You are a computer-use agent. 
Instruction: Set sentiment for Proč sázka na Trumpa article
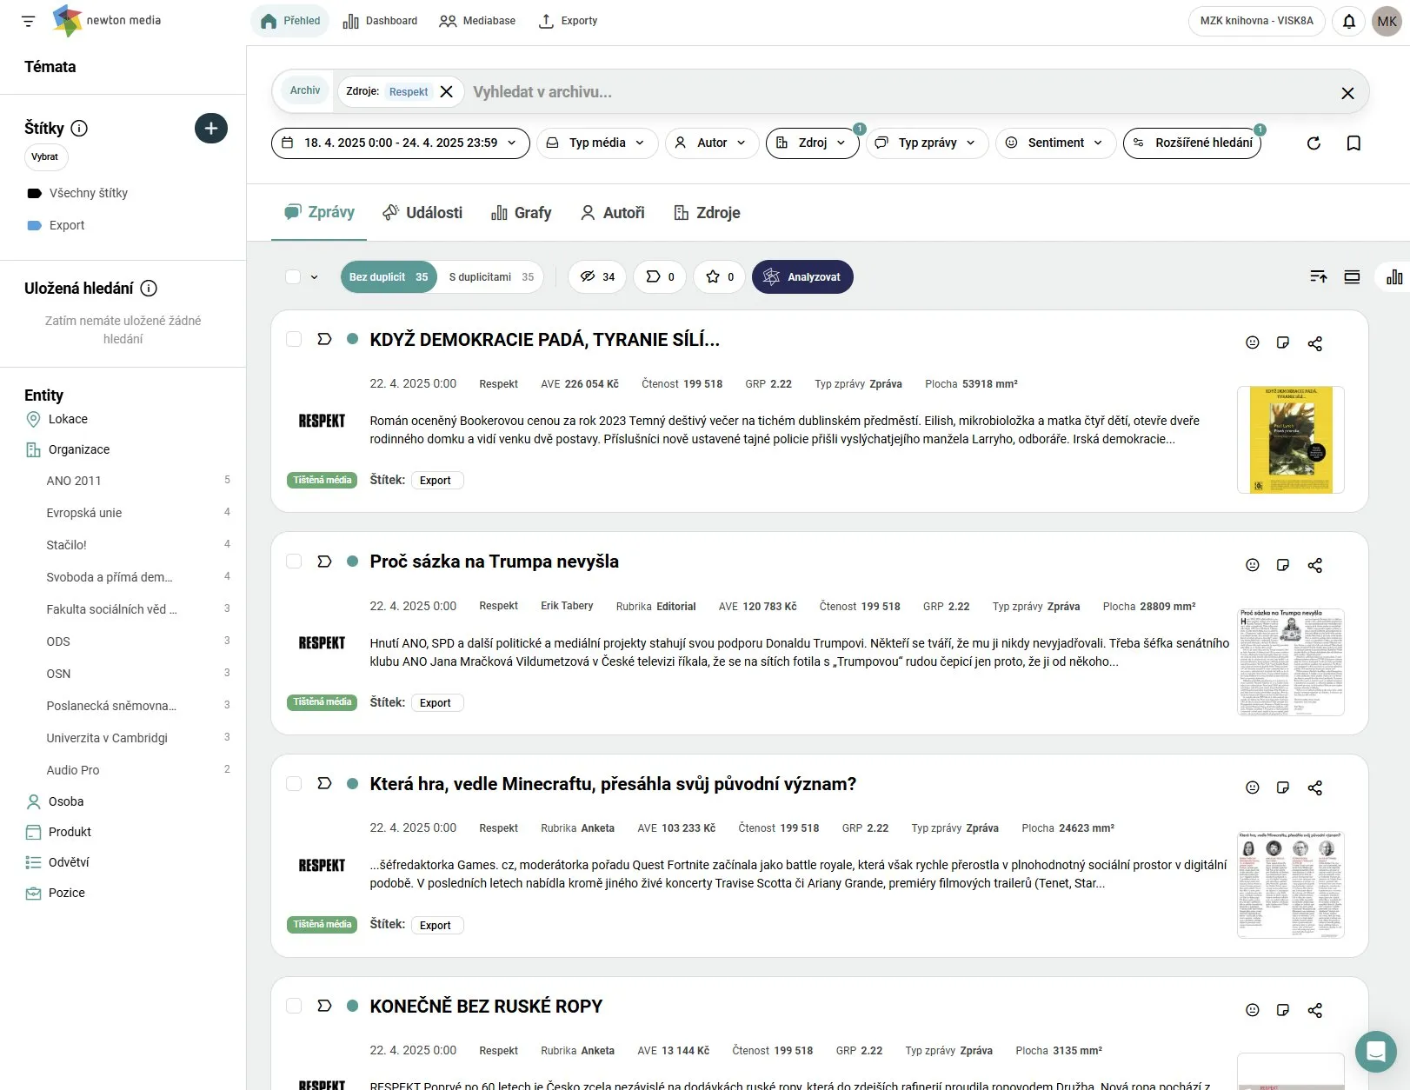tap(1253, 565)
